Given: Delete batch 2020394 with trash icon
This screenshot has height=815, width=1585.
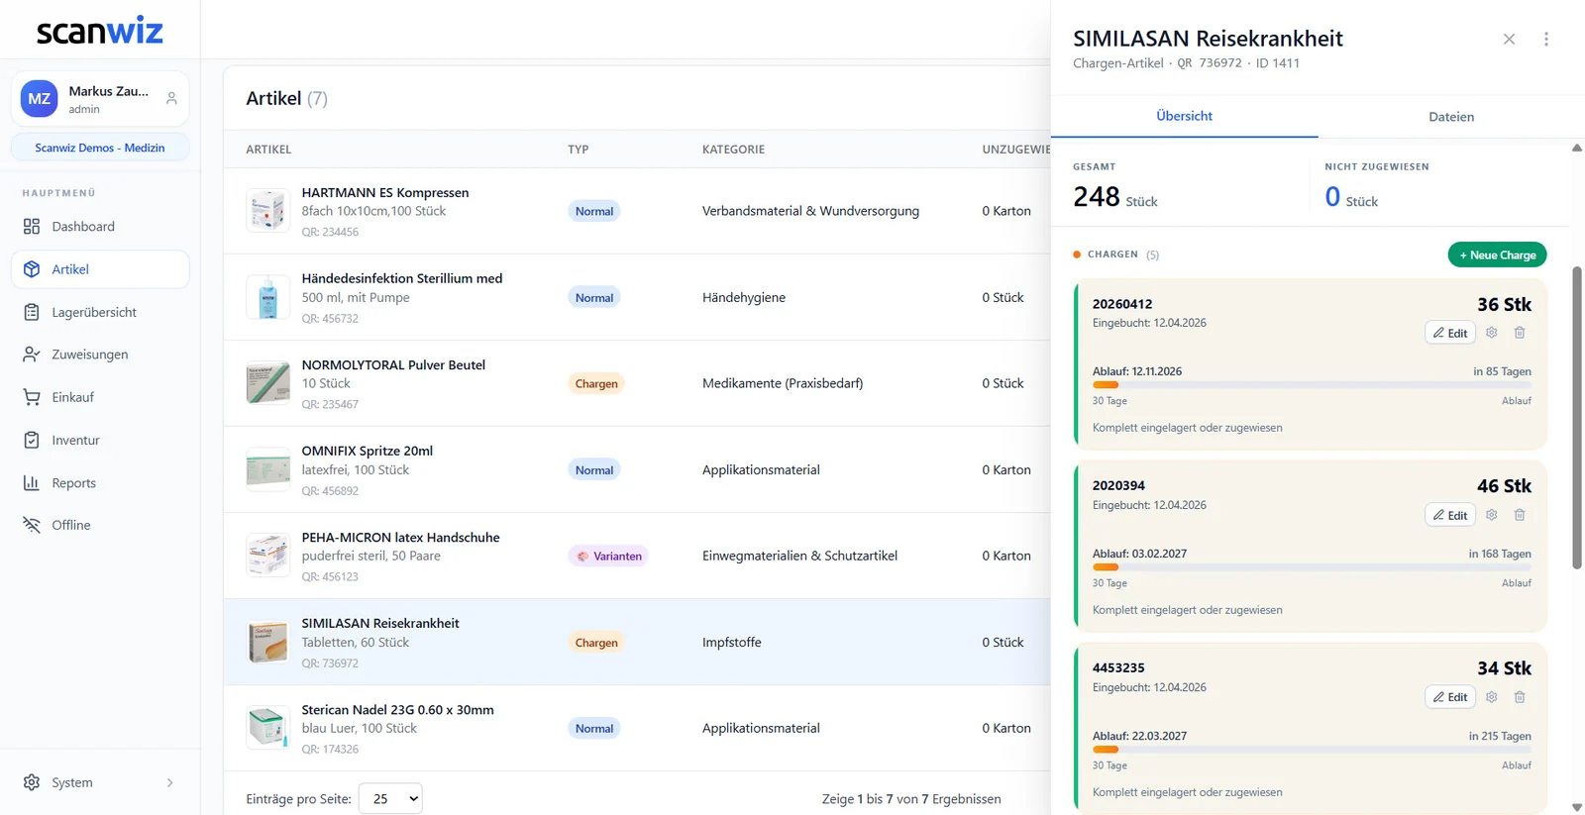Looking at the screenshot, I should [1520, 515].
